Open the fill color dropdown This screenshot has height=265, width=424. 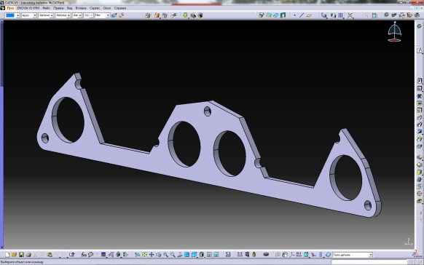tap(17, 16)
